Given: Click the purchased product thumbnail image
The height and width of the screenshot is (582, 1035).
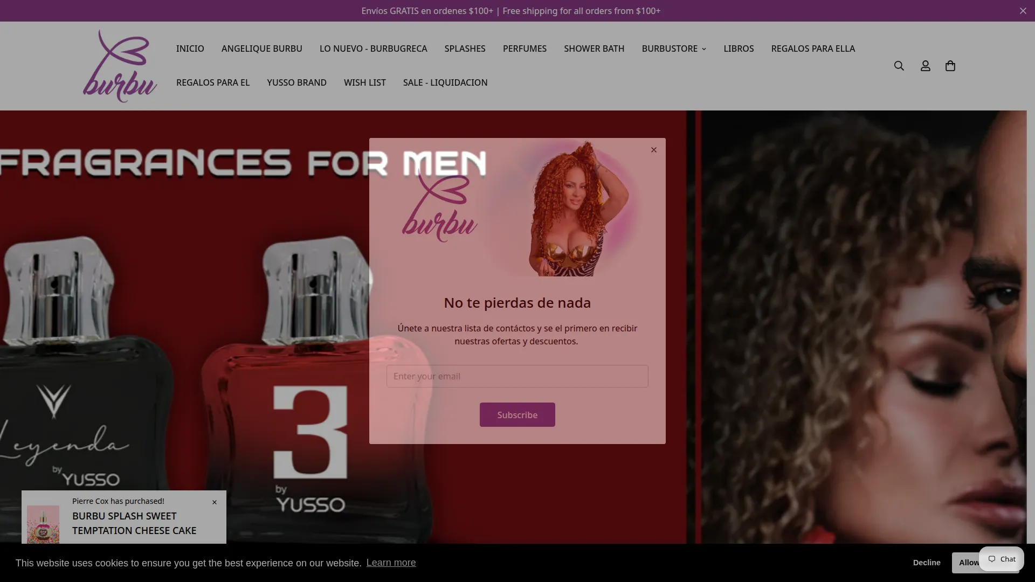Looking at the screenshot, I should point(43,524).
